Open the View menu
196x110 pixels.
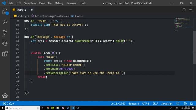pos(42,3)
